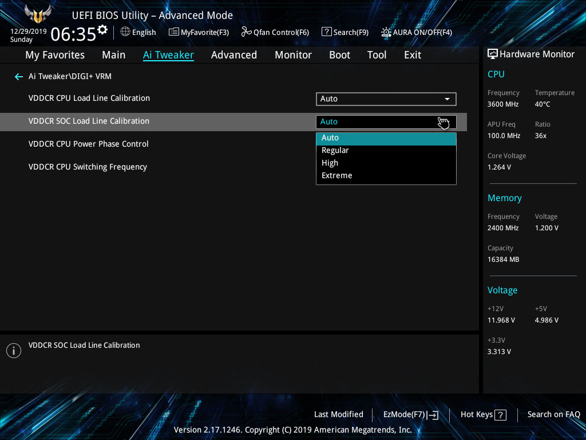The height and width of the screenshot is (440, 586).
Task: Click the Ratio value 36x
Action: (541, 136)
